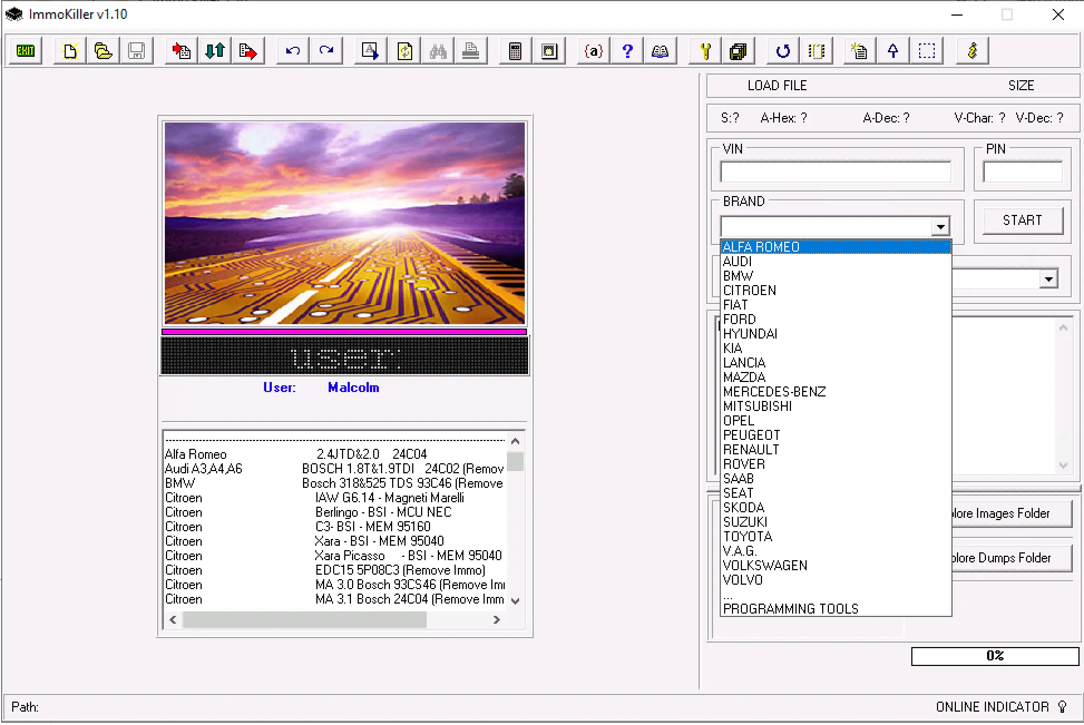Click the yellow wrench tools icon
The height and width of the screenshot is (725, 1084).
[x=705, y=51]
